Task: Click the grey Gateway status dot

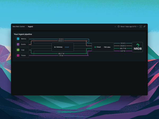Action: (x=55, y=47)
